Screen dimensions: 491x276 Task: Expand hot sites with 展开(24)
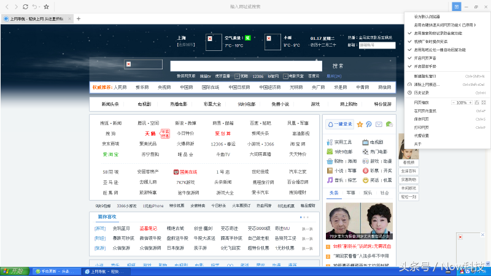[334, 76]
